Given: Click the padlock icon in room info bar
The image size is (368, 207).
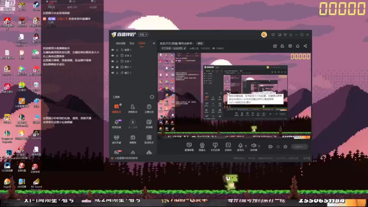Looking at the screenshot, I should [282, 46].
